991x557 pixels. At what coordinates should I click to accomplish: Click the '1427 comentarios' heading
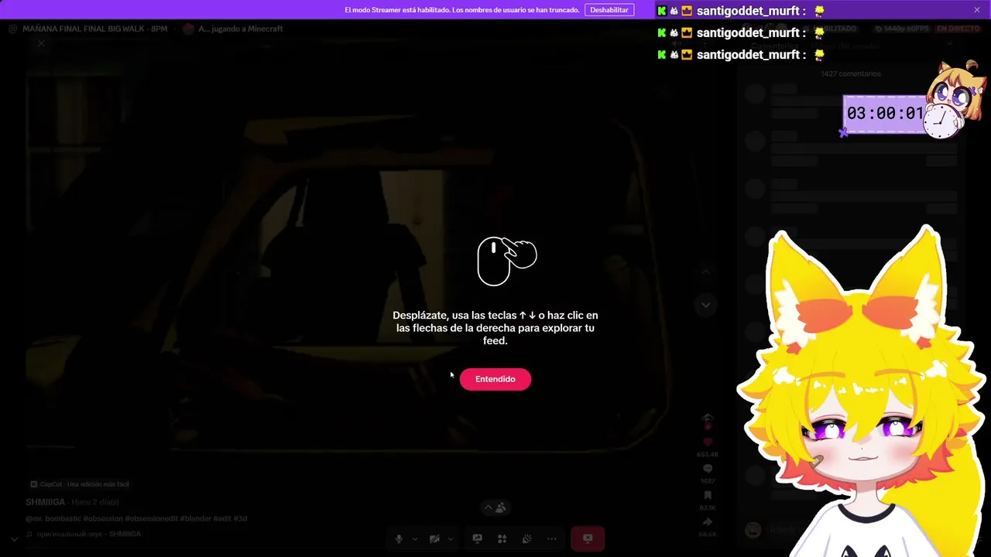pos(851,73)
